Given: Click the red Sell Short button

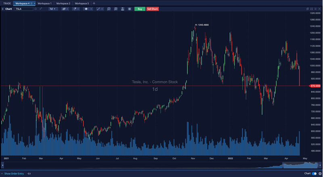Looking at the screenshot, I should point(153,8).
